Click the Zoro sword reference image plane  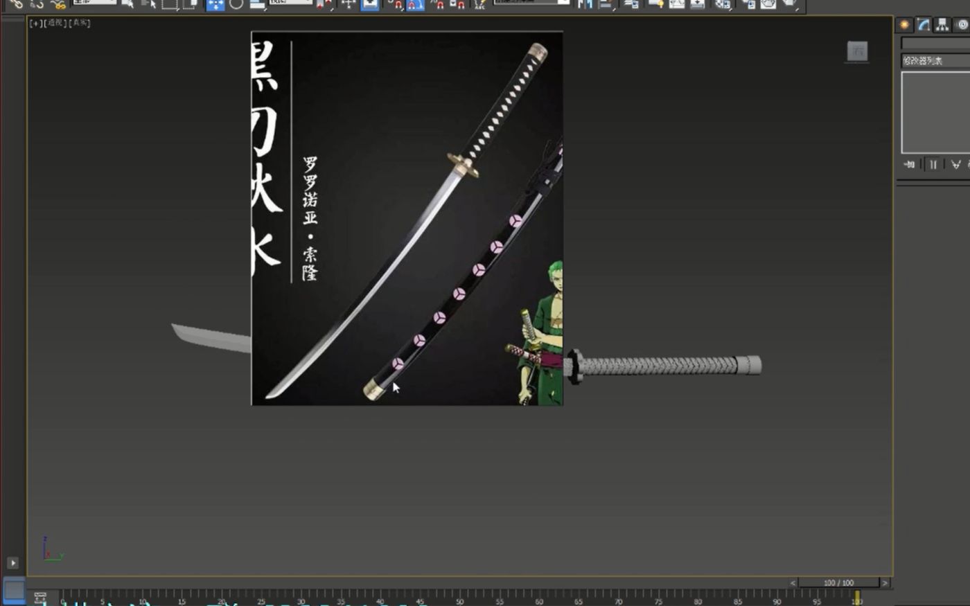tap(407, 218)
